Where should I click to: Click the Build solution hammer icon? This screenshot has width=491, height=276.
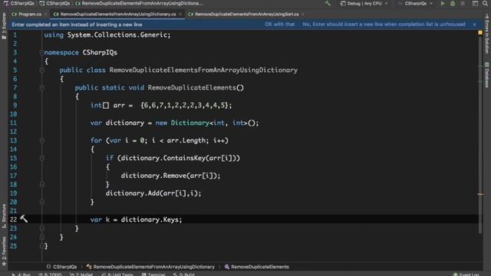coord(328,3)
